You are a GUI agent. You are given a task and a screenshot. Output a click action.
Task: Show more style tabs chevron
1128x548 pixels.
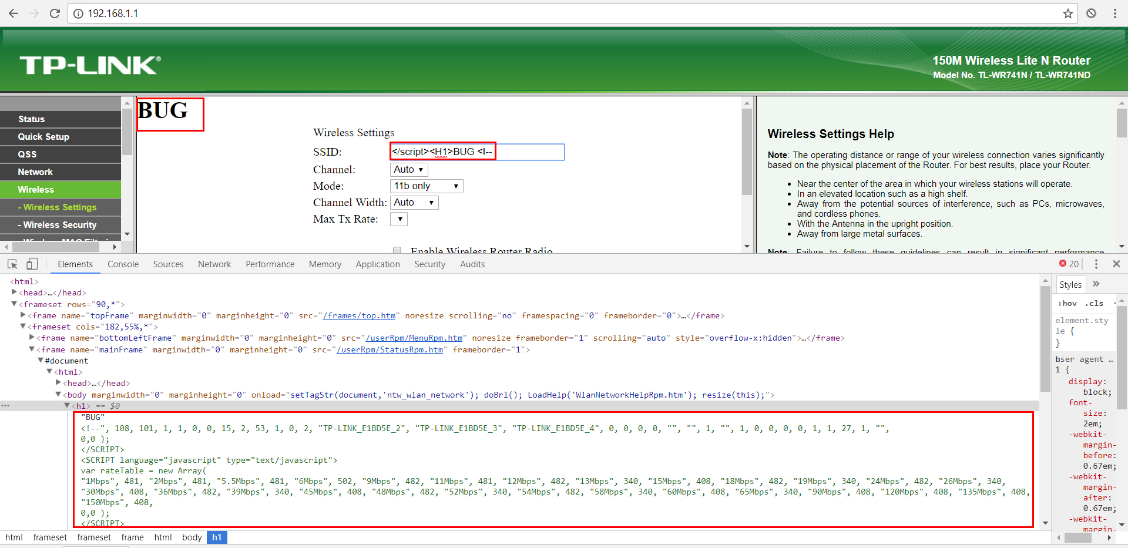(x=1096, y=284)
